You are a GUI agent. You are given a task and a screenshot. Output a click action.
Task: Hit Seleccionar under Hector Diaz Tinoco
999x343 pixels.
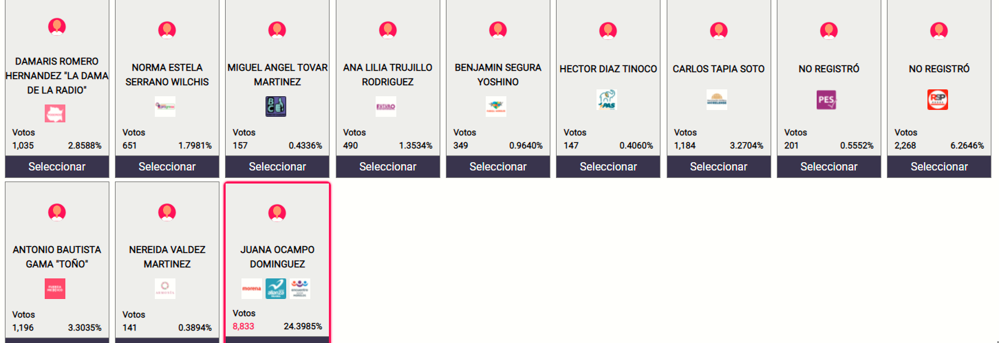point(608,166)
